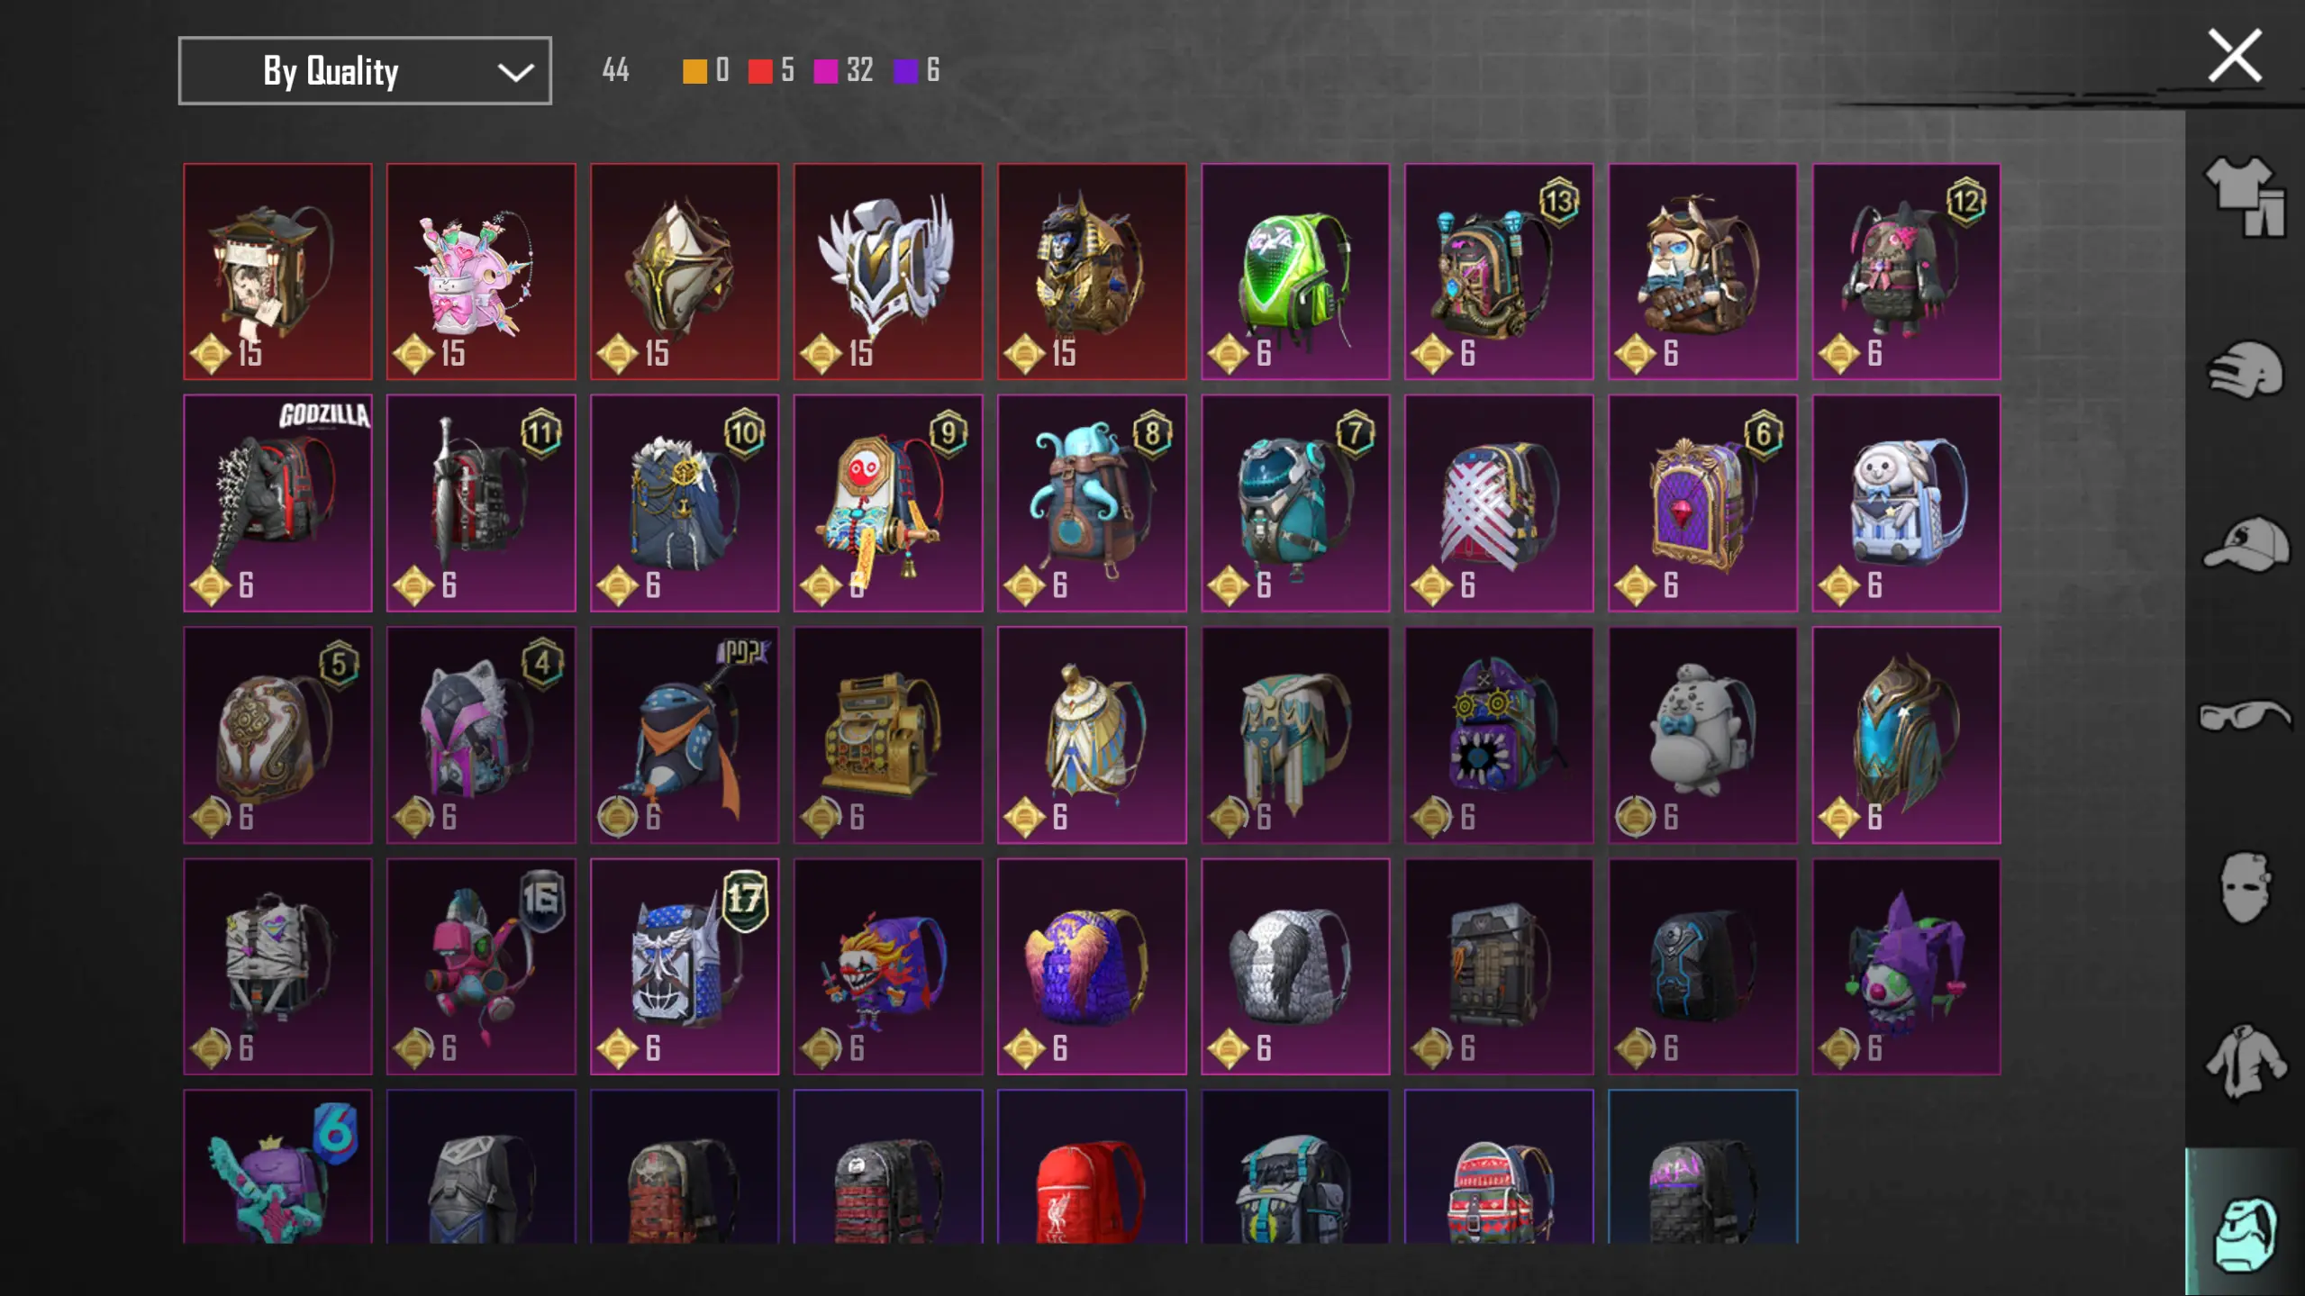Viewport: 2305px width, 1296px height.
Task: Select the Godzilla backpack skin
Action: (277, 503)
